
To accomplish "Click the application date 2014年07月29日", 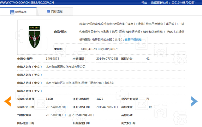I will (x=106, y=59).
